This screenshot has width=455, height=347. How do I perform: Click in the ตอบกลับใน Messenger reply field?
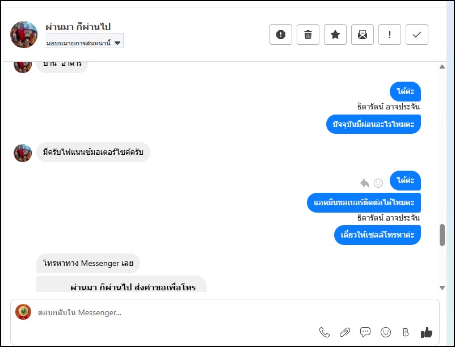click(170, 312)
